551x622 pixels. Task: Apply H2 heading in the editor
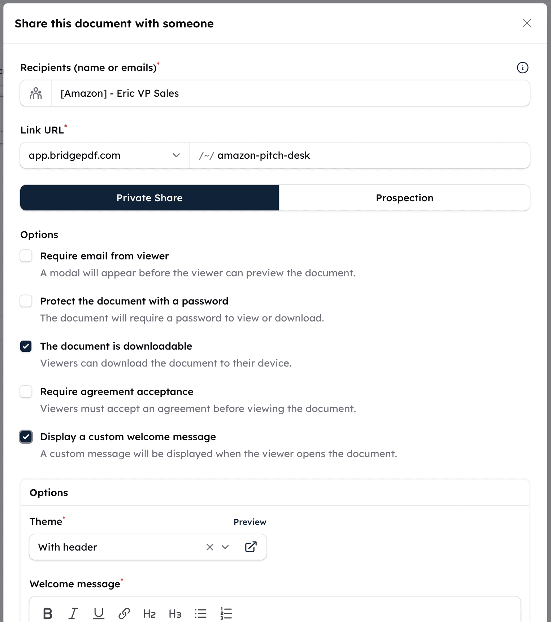[149, 613]
